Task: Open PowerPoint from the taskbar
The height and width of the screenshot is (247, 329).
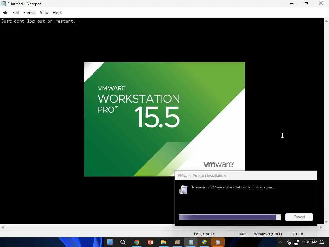Action: point(150,242)
